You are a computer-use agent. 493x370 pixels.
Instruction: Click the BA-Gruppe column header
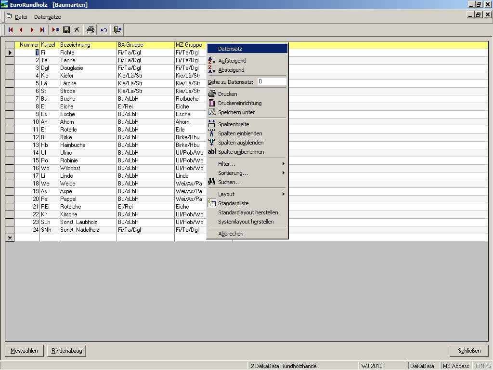[145, 45]
